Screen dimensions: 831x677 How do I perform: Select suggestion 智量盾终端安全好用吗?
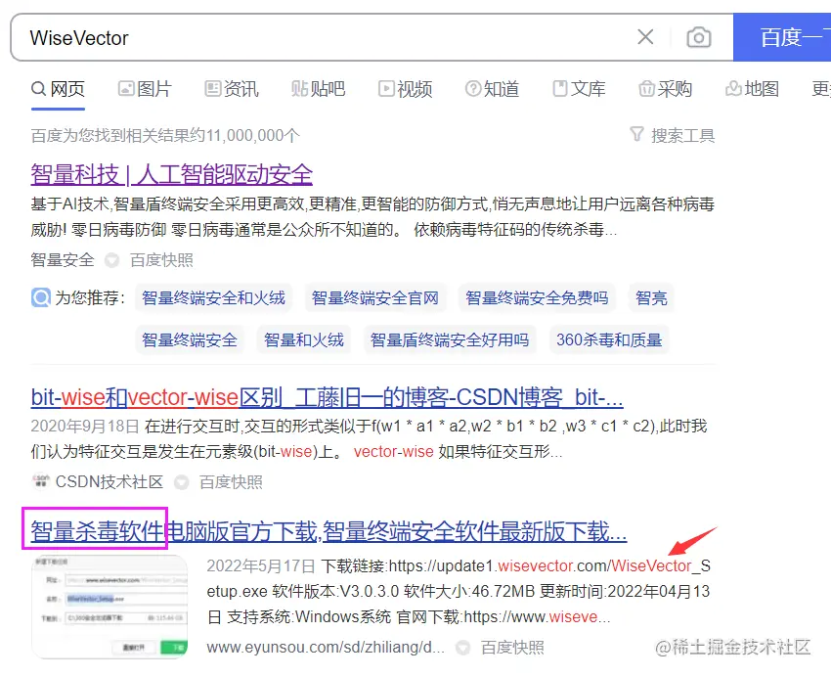[x=450, y=339]
